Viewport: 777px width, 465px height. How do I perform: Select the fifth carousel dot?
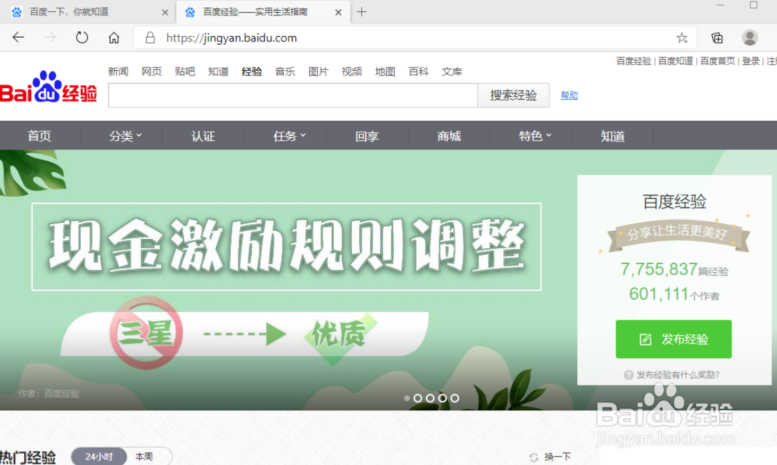(x=455, y=398)
